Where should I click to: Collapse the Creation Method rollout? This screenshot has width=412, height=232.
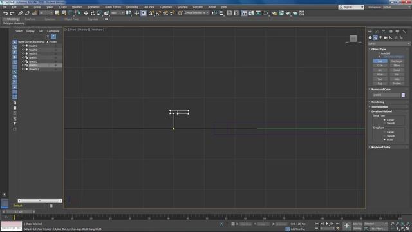pyautogui.click(x=382, y=111)
